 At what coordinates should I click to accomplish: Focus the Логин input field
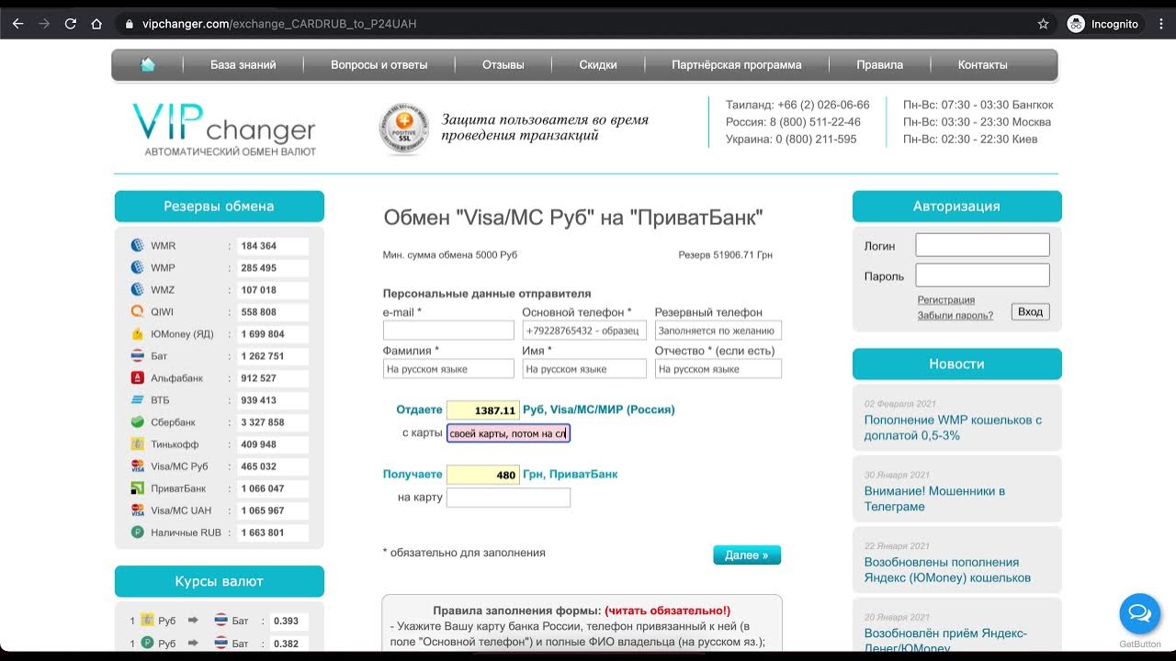point(982,245)
